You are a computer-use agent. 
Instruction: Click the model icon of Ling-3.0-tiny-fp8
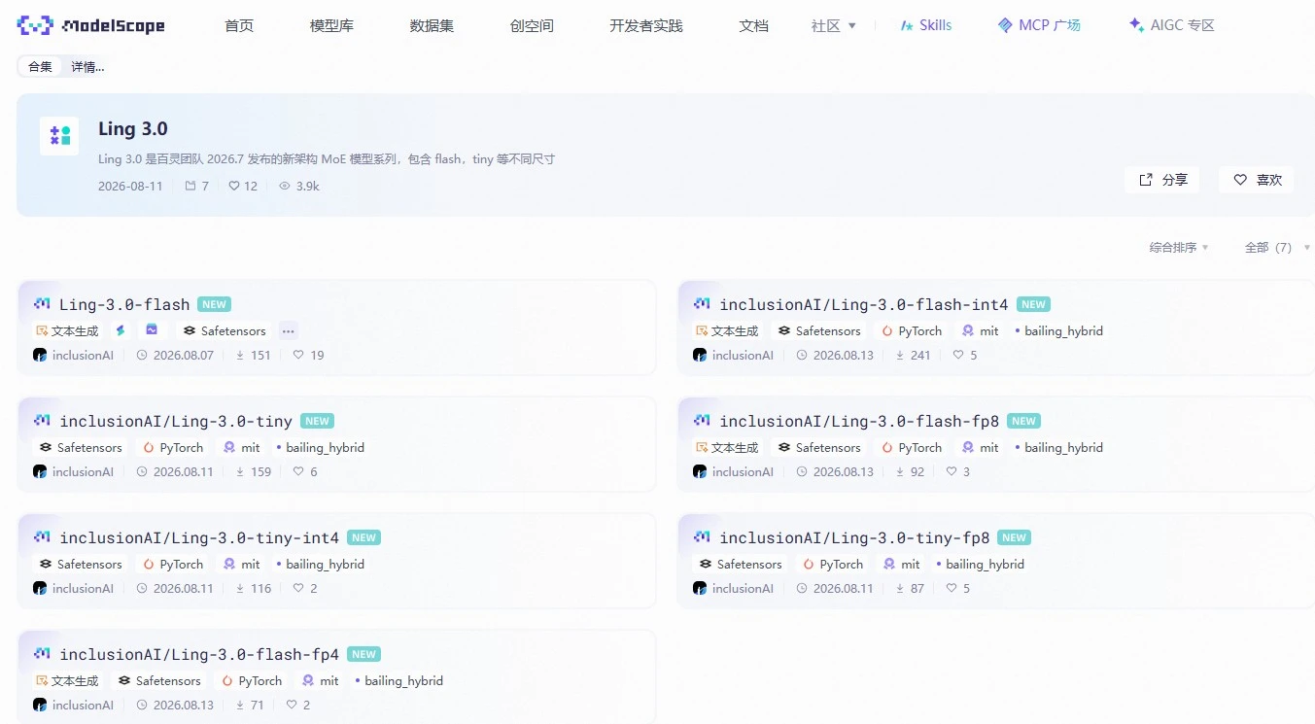pyautogui.click(x=702, y=537)
